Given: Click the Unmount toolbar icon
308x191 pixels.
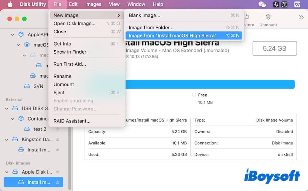Looking at the screenshot, I should click(268, 17).
